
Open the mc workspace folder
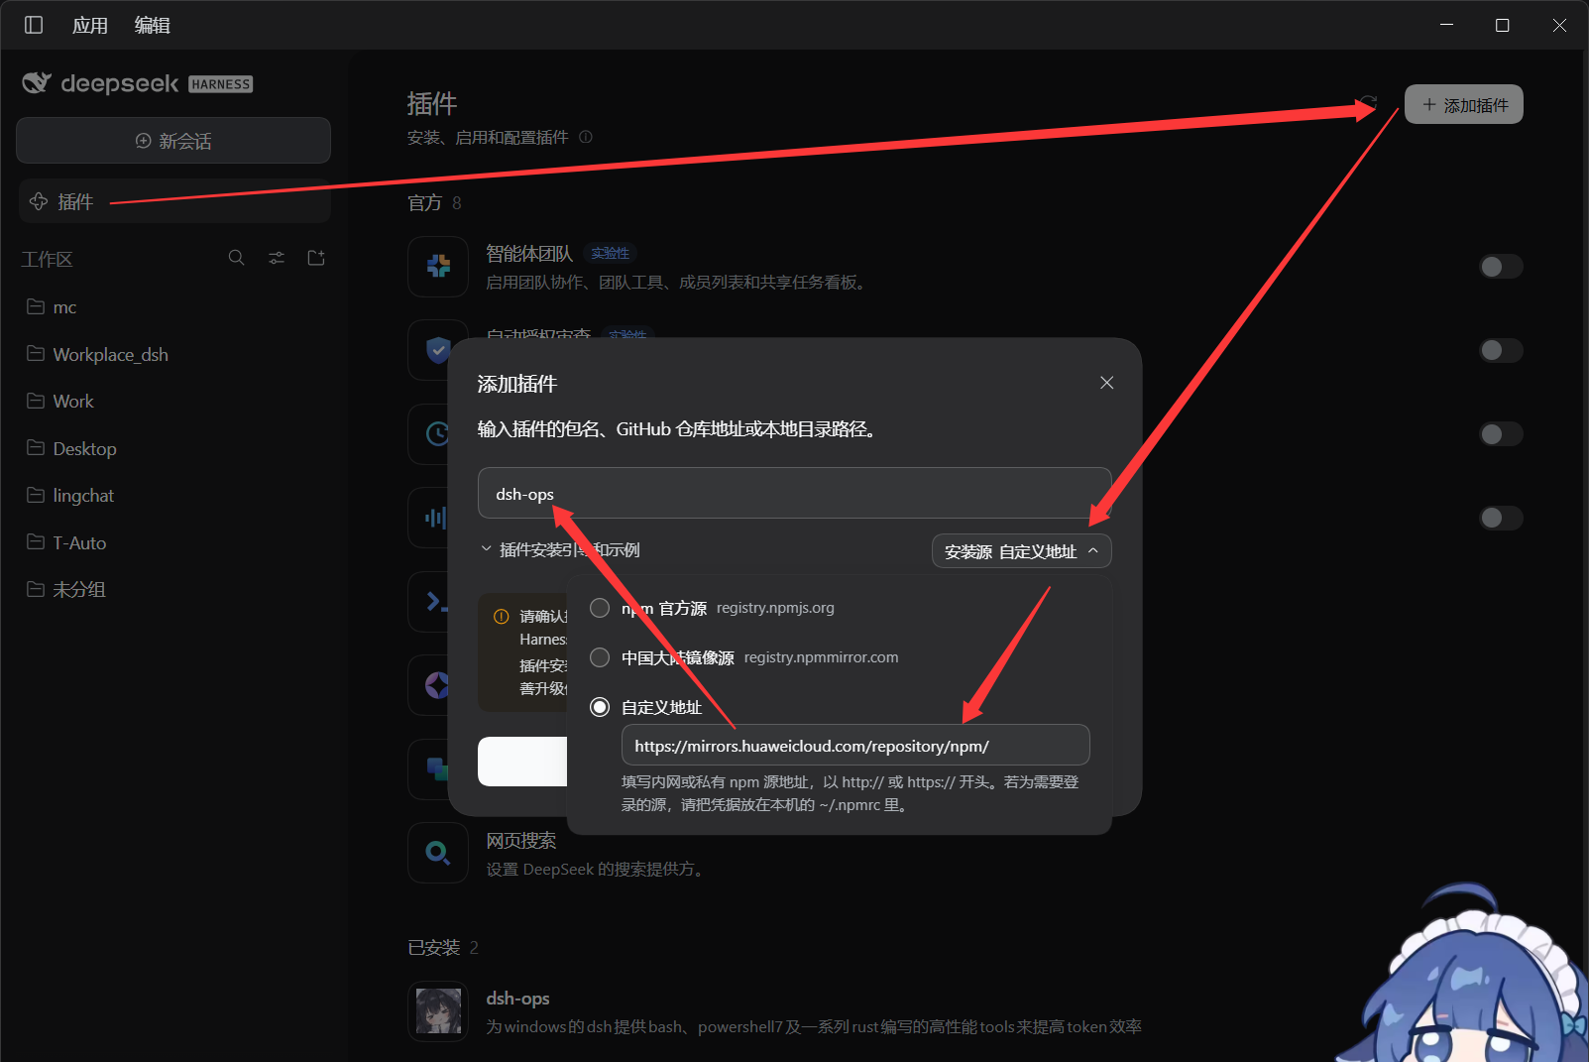click(173, 307)
